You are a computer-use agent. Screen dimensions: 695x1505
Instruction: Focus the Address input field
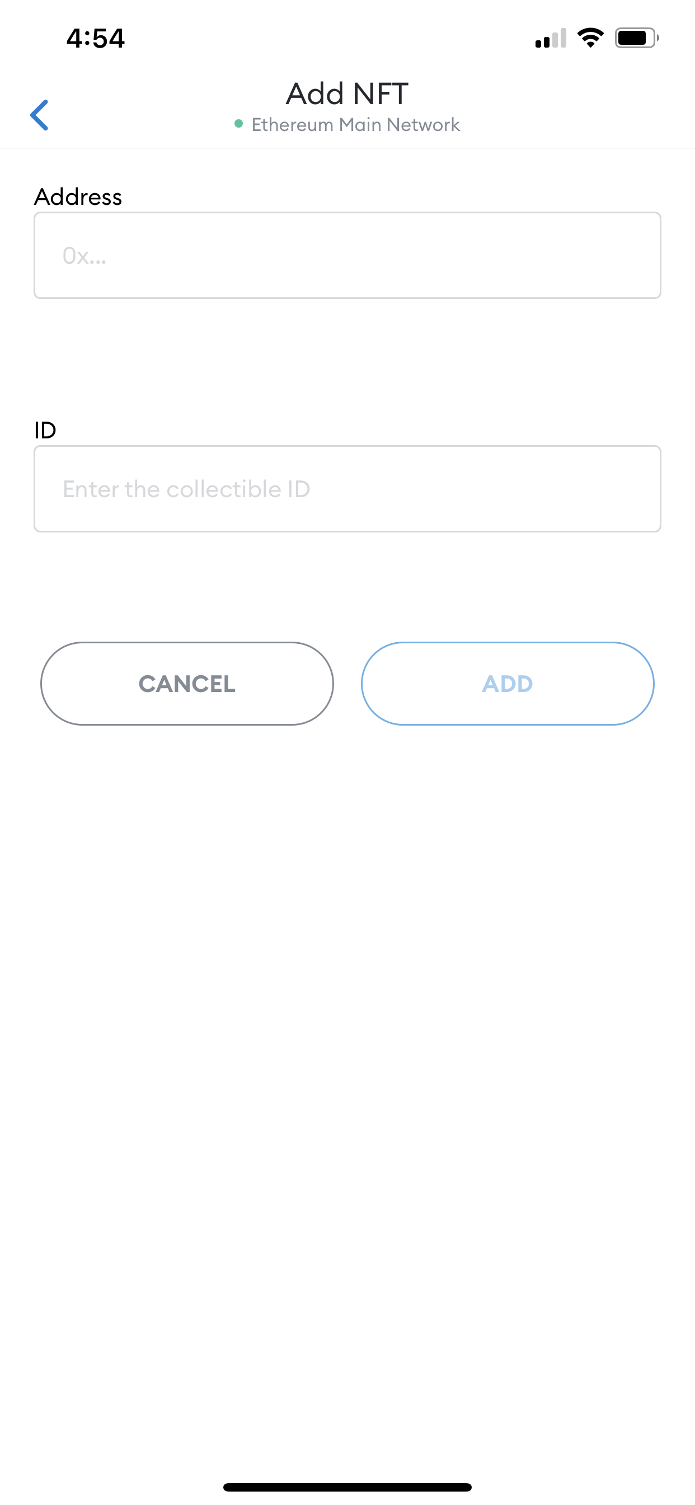[347, 255]
